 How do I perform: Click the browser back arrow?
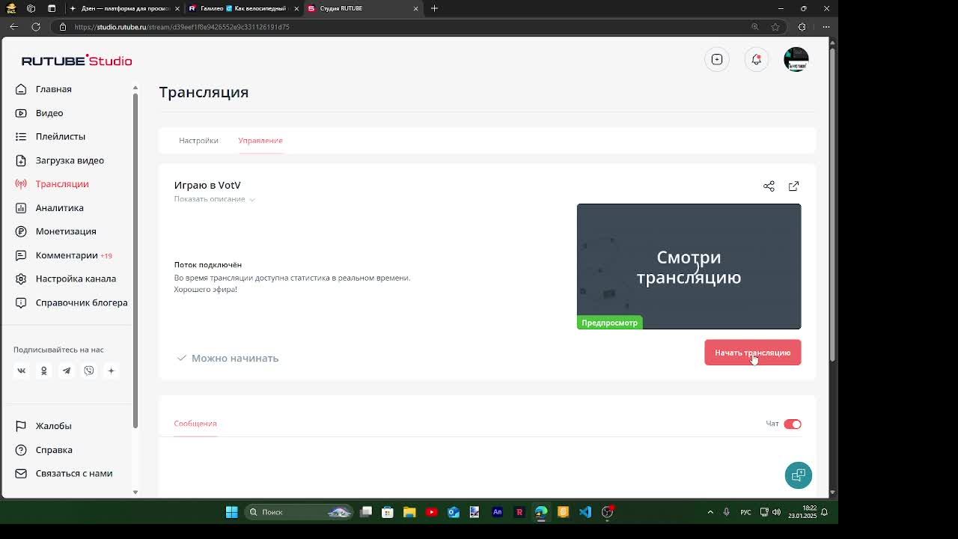click(x=13, y=27)
